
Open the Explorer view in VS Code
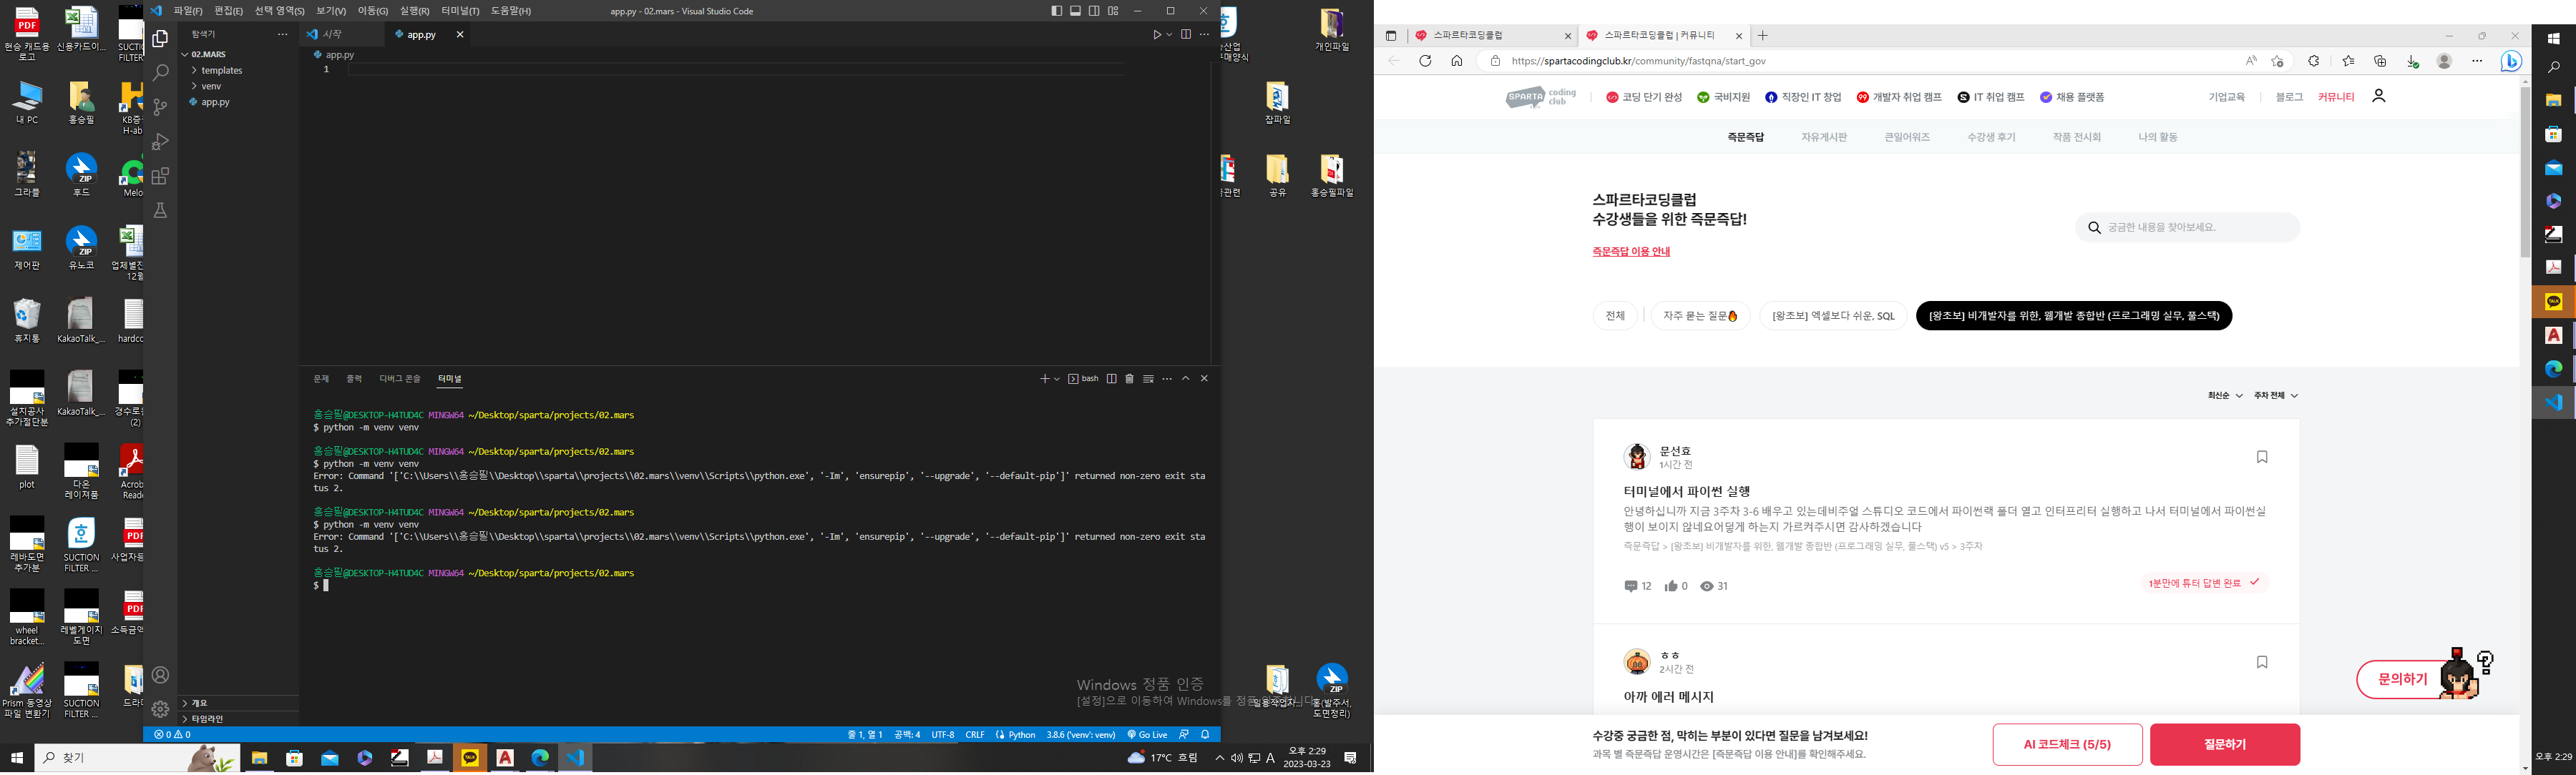[160, 39]
